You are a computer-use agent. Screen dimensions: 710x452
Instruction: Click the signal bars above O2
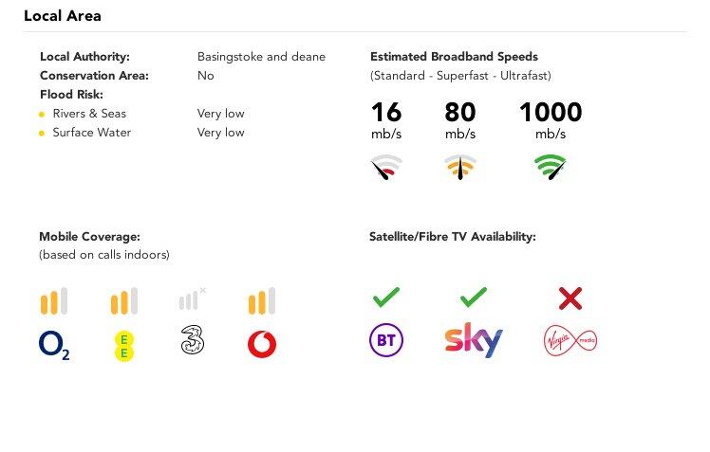pyautogui.click(x=53, y=301)
